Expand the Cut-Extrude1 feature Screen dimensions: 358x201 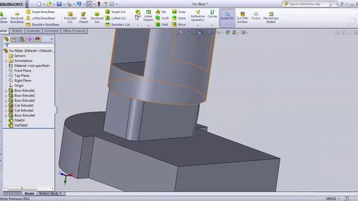tap(6, 106)
